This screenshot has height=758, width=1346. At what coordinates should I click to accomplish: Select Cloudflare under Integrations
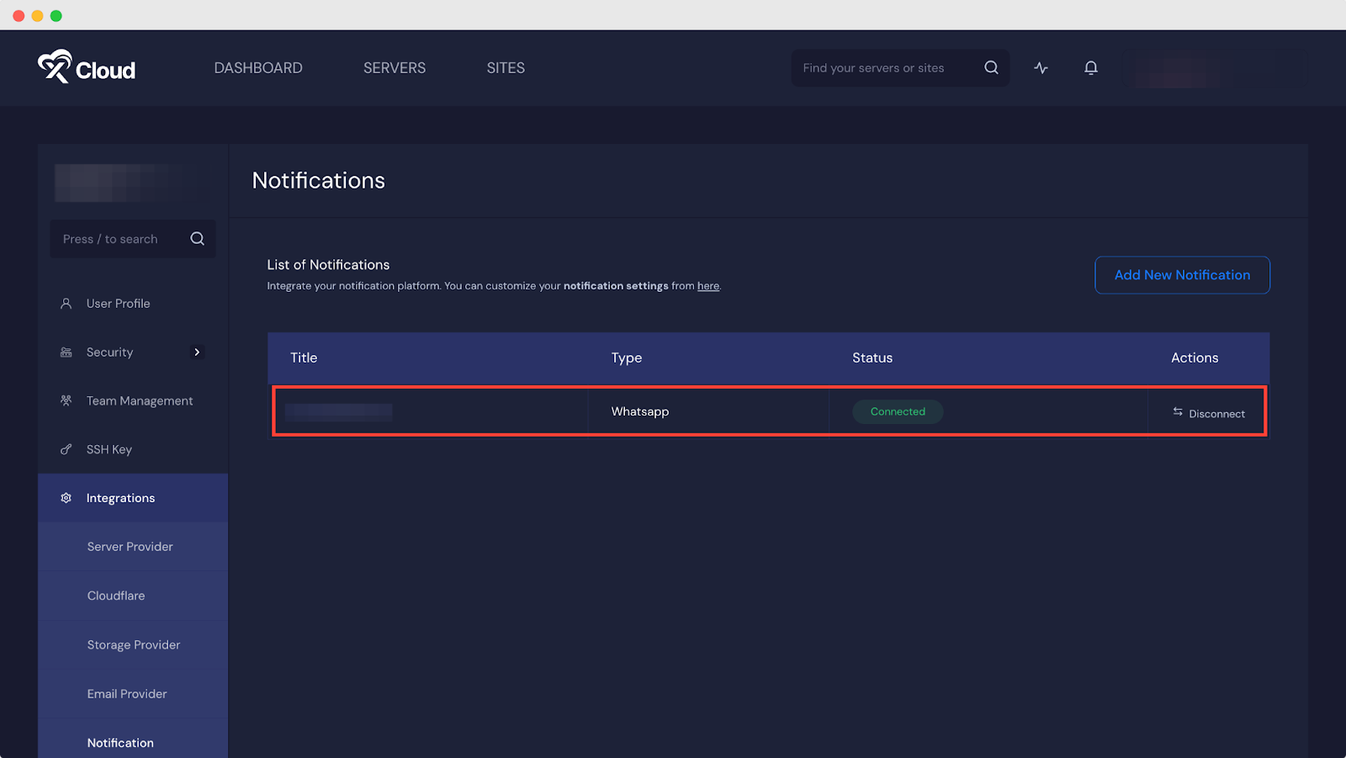click(x=116, y=596)
